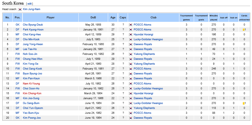Open head coach Kim Jung-Nam's page
The width and height of the screenshot is (252, 125).
click(x=31, y=9)
